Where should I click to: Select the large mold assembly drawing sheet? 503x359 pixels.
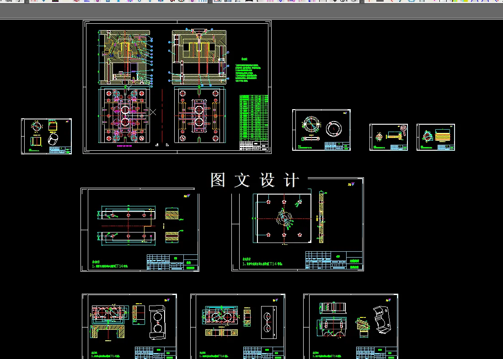[177, 87]
